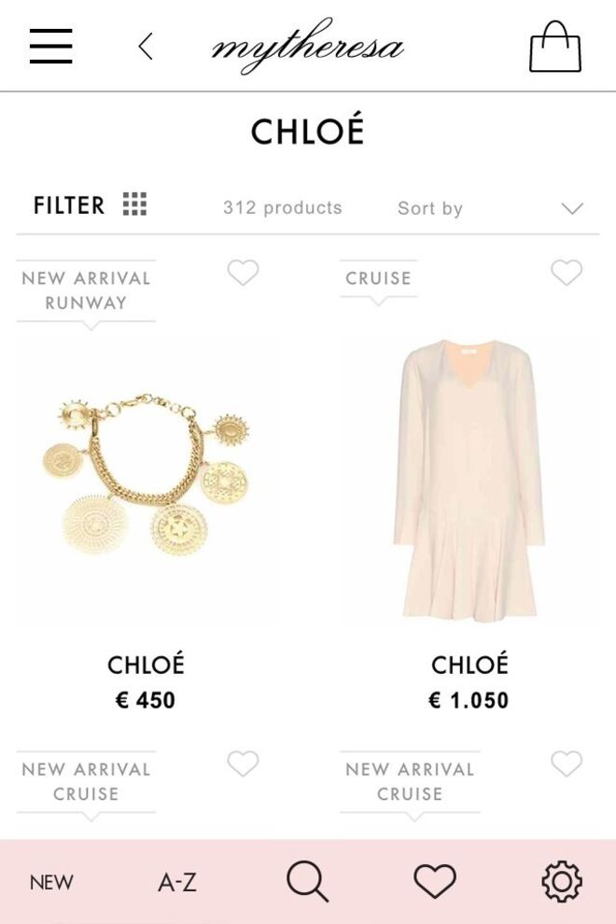Viewport: 616px width, 924px height.
Task: Open the shopping bag
Action: tap(555, 47)
